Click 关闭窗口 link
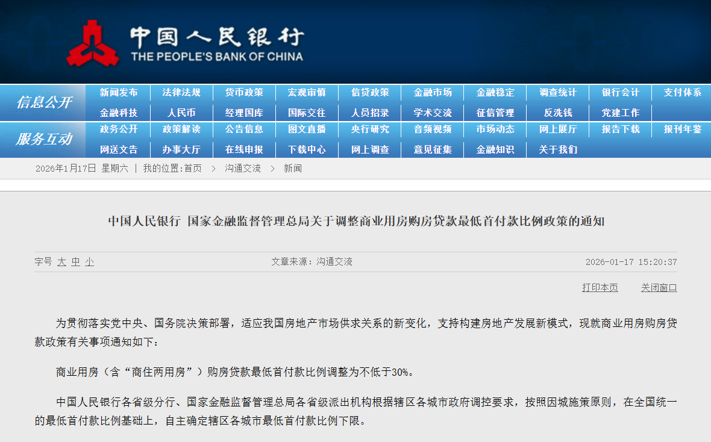The height and width of the screenshot is (442, 711). pyautogui.click(x=659, y=288)
